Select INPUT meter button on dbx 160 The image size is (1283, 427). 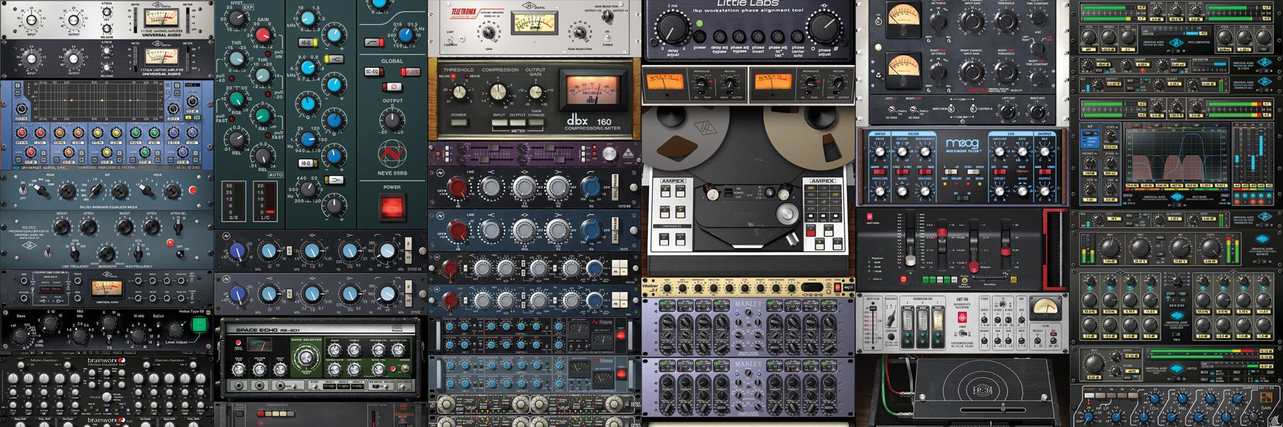click(500, 122)
